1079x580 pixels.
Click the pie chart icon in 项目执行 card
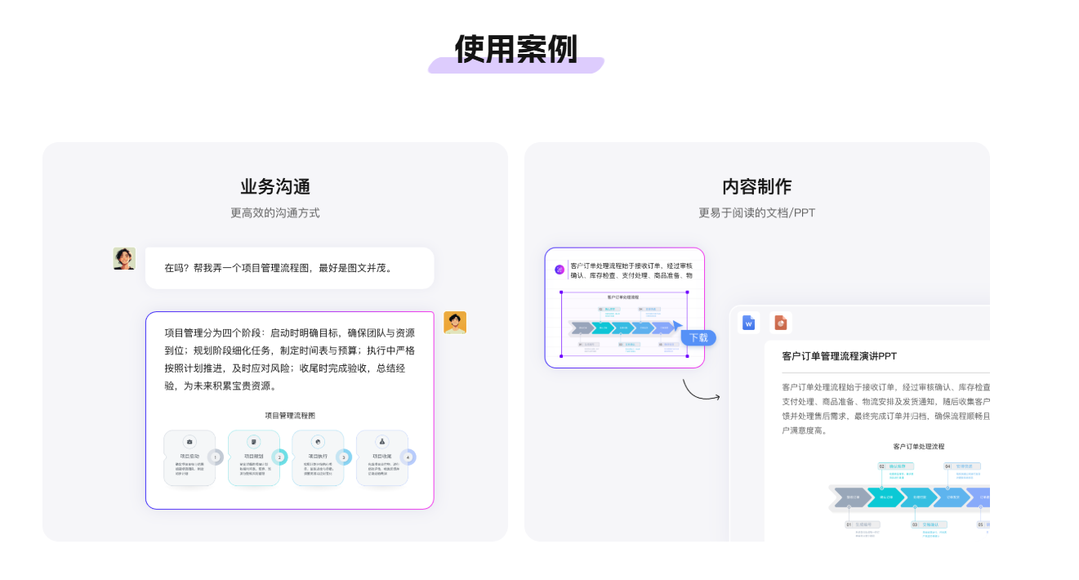318,441
